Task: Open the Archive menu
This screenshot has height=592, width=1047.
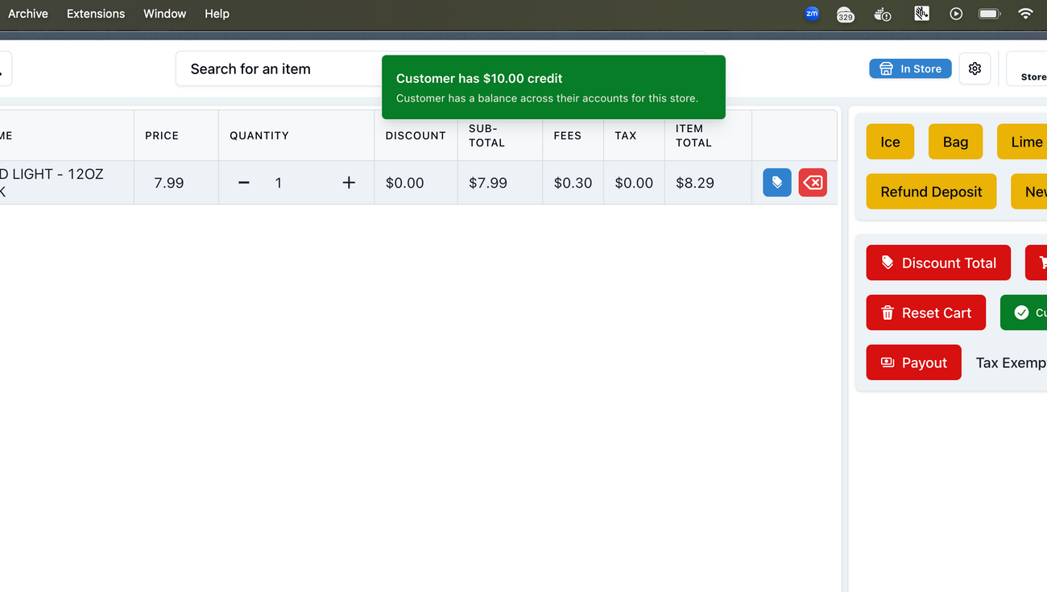Action: click(x=28, y=14)
